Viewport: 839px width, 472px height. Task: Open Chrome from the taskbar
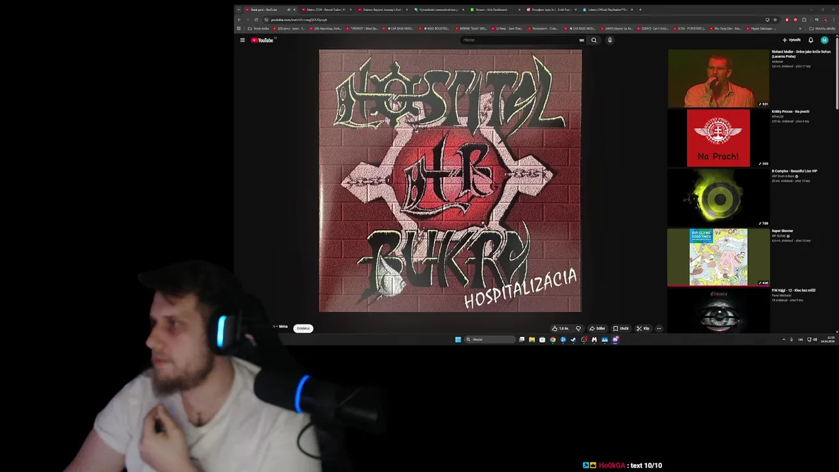[553, 340]
